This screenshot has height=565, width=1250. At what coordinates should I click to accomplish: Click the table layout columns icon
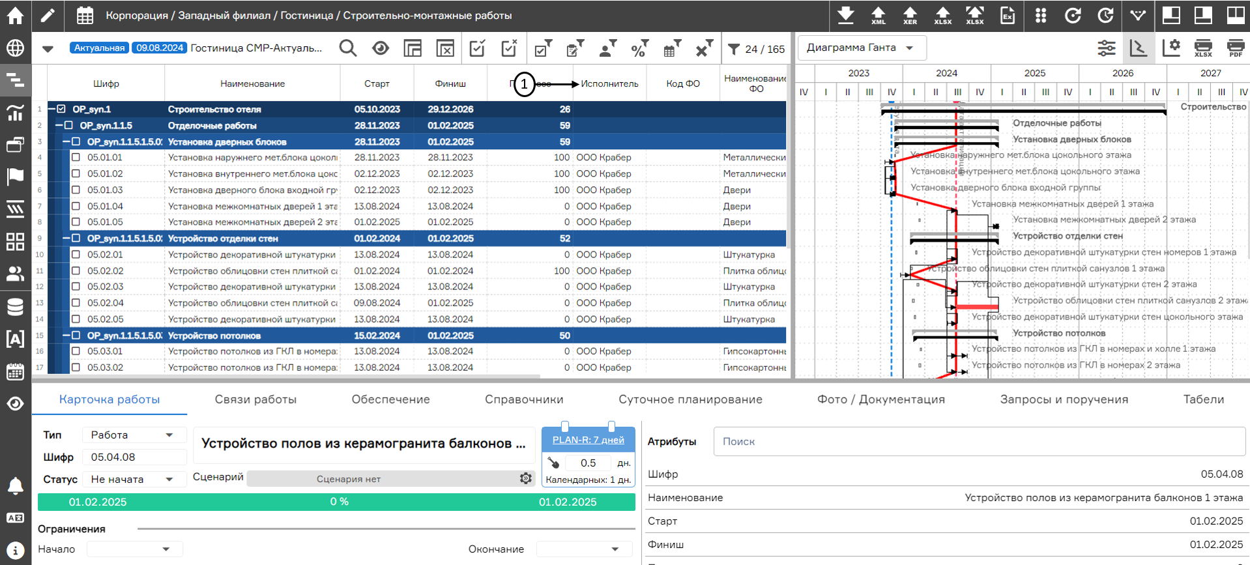tap(413, 48)
